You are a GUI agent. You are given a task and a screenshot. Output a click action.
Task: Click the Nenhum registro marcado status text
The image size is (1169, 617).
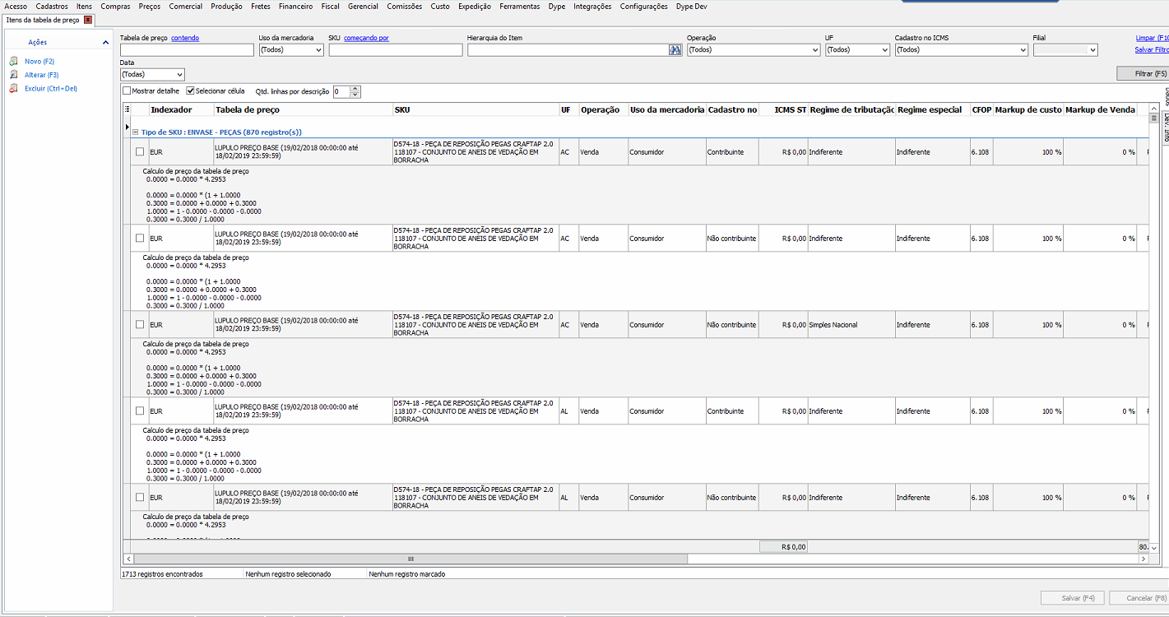point(407,574)
